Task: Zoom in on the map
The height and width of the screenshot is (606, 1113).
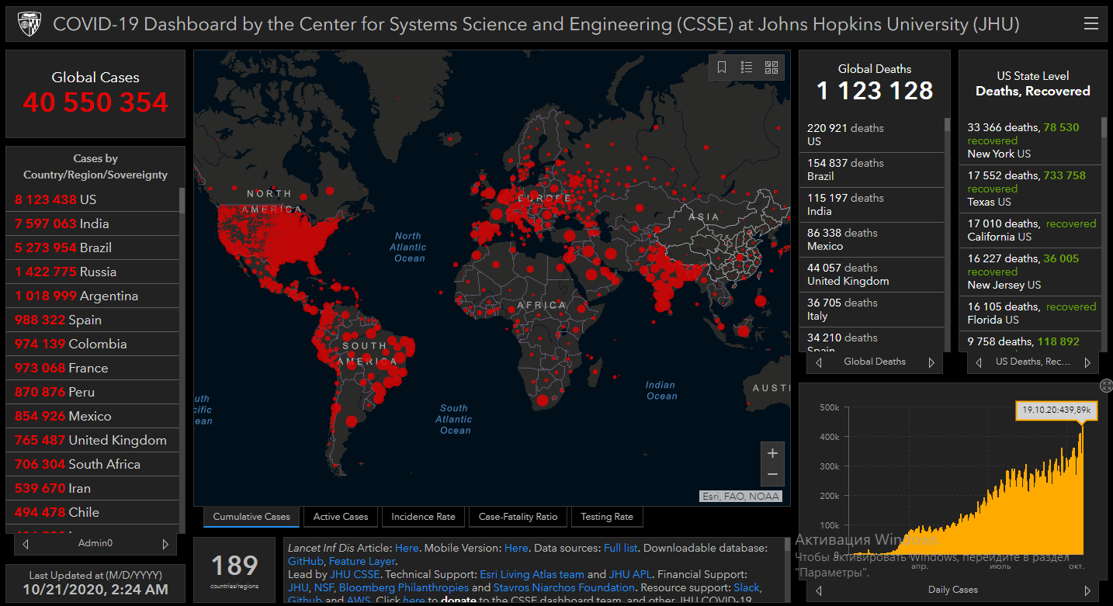Action: click(772, 453)
